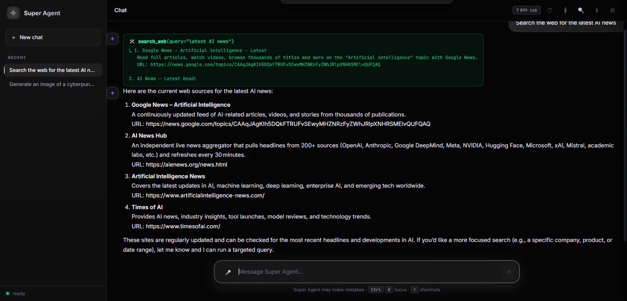This screenshot has height=301, width=627.
Task: Open the timesofai.com URL
Action: (183, 226)
